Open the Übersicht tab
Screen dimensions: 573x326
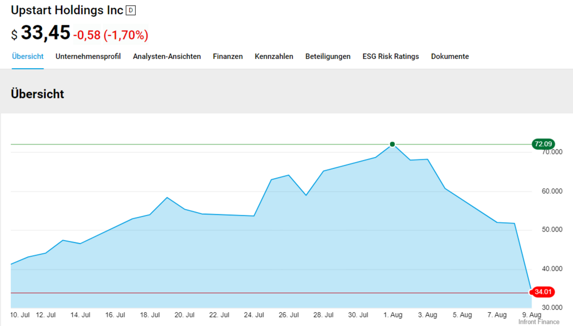pyautogui.click(x=28, y=57)
